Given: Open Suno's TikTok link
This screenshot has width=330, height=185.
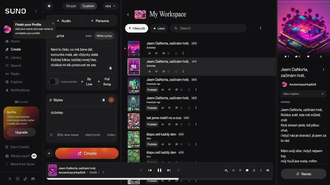Looking at the screenshot, I should tap(25, 179).
